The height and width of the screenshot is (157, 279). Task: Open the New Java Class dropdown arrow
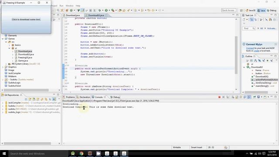click(x=75, y=10)
